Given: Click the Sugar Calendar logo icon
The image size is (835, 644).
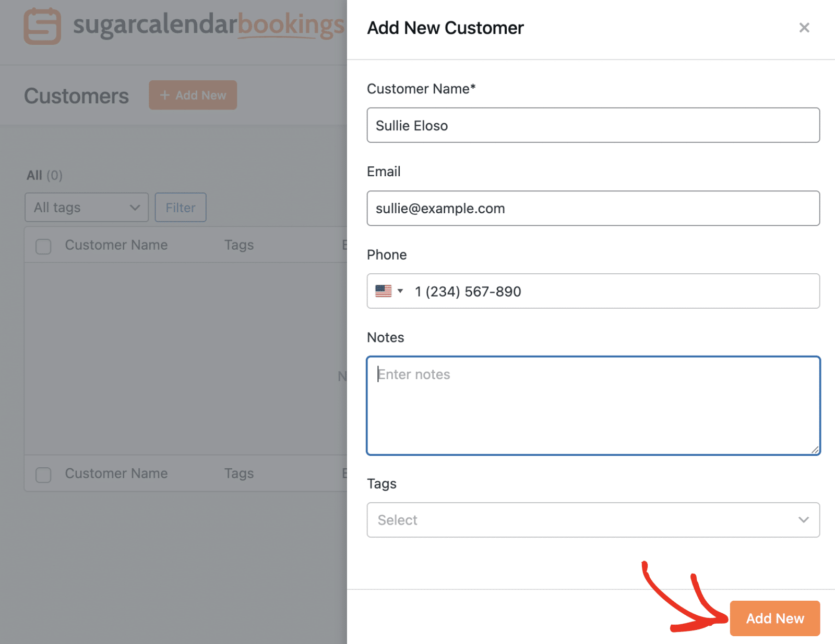Looking at the screenshot, I should (x=42, y=26).
